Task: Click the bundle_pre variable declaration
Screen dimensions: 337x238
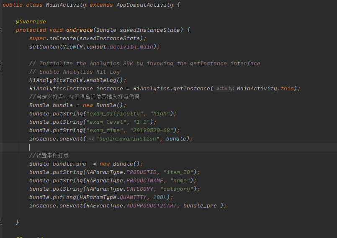Action: click(69, 164)
